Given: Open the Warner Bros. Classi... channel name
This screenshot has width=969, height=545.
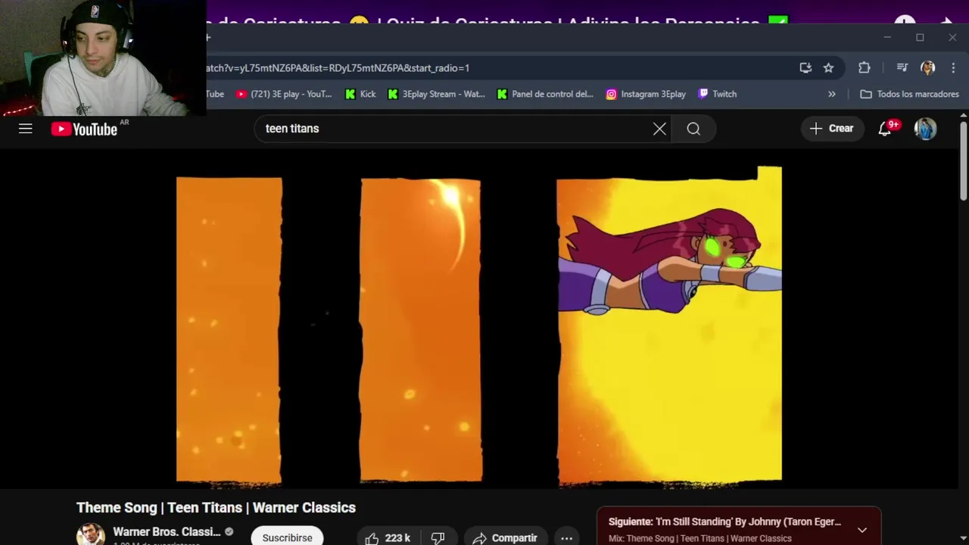Looking at the screenshot, I should click(167, 531).
